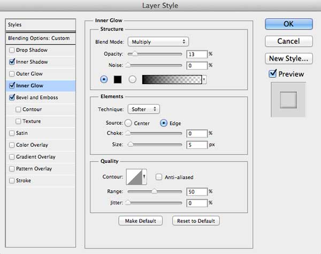The height and width of the screenshot is (254, 321).
Task: Open the Technique Softer dropdown
Action: pos(143,109)
